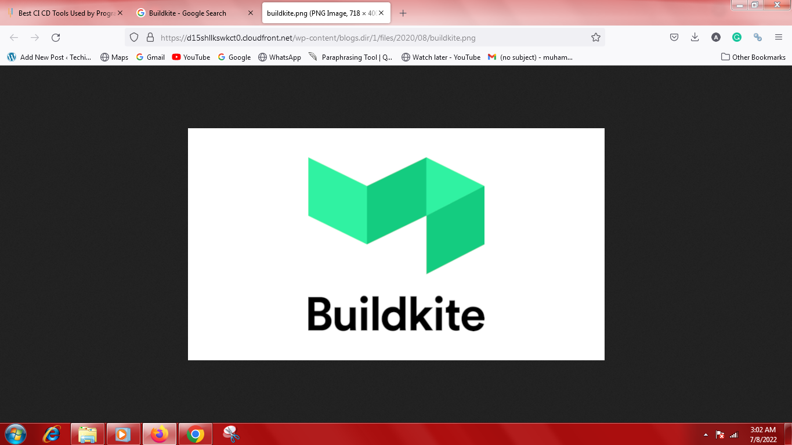The height and width of the screenshot is (445, 792).
Task: Go back to the previous page
Action: coord(14,38)
